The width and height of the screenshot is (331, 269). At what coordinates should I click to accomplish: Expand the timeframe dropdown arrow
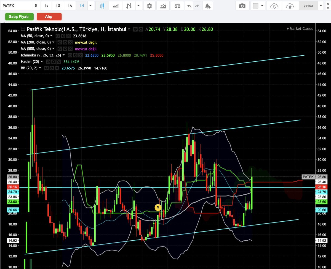[x=90, y=6]
